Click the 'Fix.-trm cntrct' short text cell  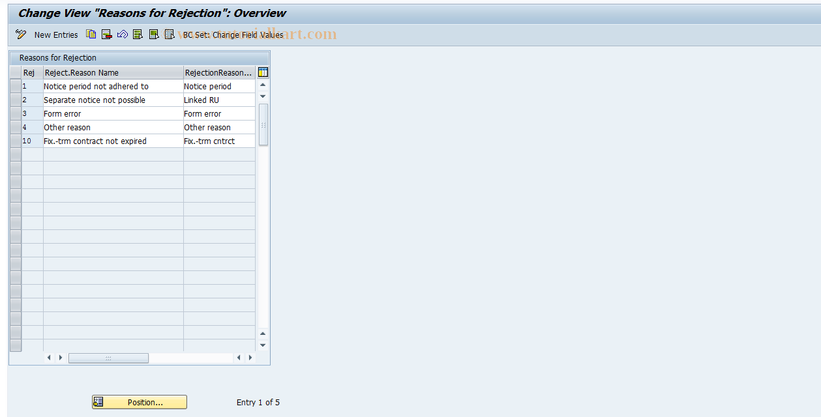(219, 141)
